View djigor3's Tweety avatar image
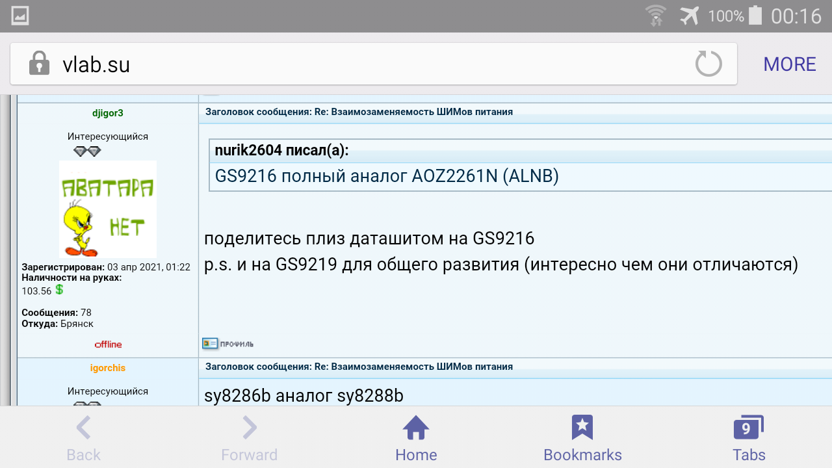This screenshot has height=468, width=832. pos(108,209)
